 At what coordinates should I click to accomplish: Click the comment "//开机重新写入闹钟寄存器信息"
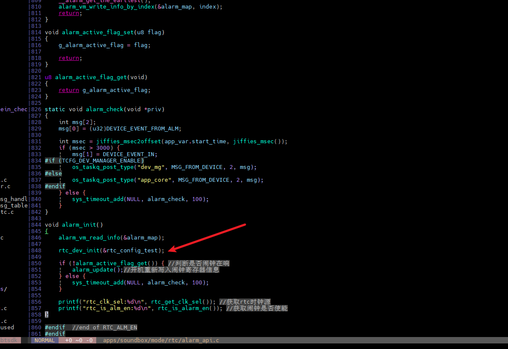pos(171,270)
